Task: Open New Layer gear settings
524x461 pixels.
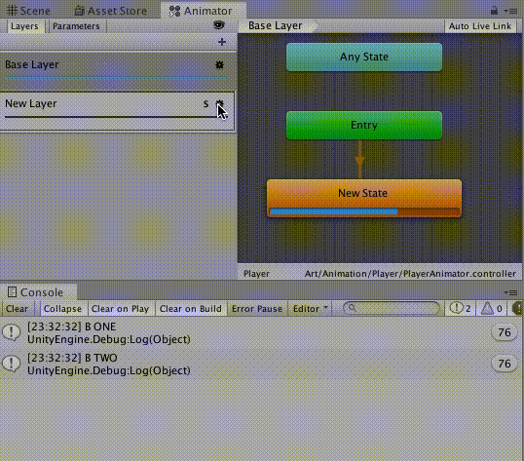Action: click(219, 103)
